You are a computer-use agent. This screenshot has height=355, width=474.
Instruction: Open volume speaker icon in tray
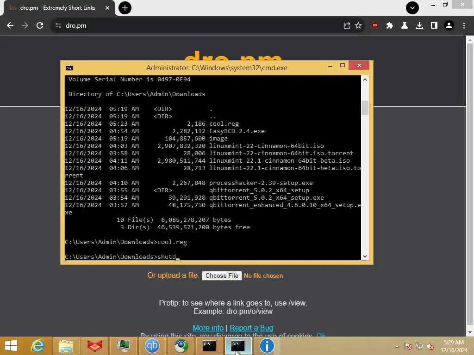[x=430, y=346]
